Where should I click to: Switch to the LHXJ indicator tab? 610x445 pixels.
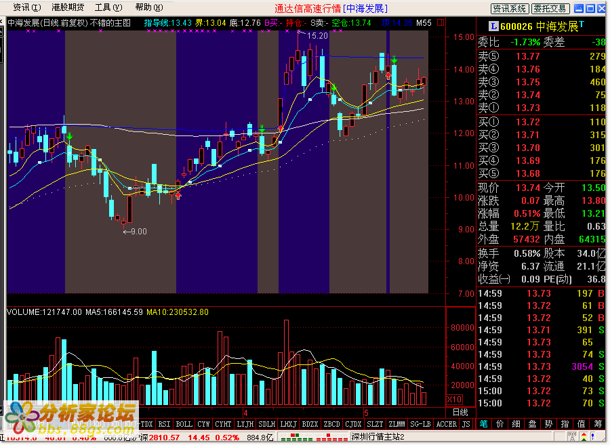point(288,424)
